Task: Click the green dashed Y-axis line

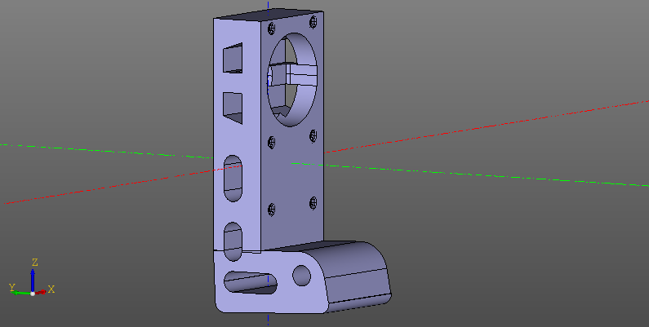Action: [x=490, y=175]
